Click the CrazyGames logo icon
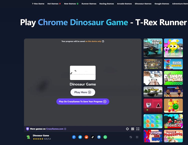This screenshot has height=145, width=188. 28,129
